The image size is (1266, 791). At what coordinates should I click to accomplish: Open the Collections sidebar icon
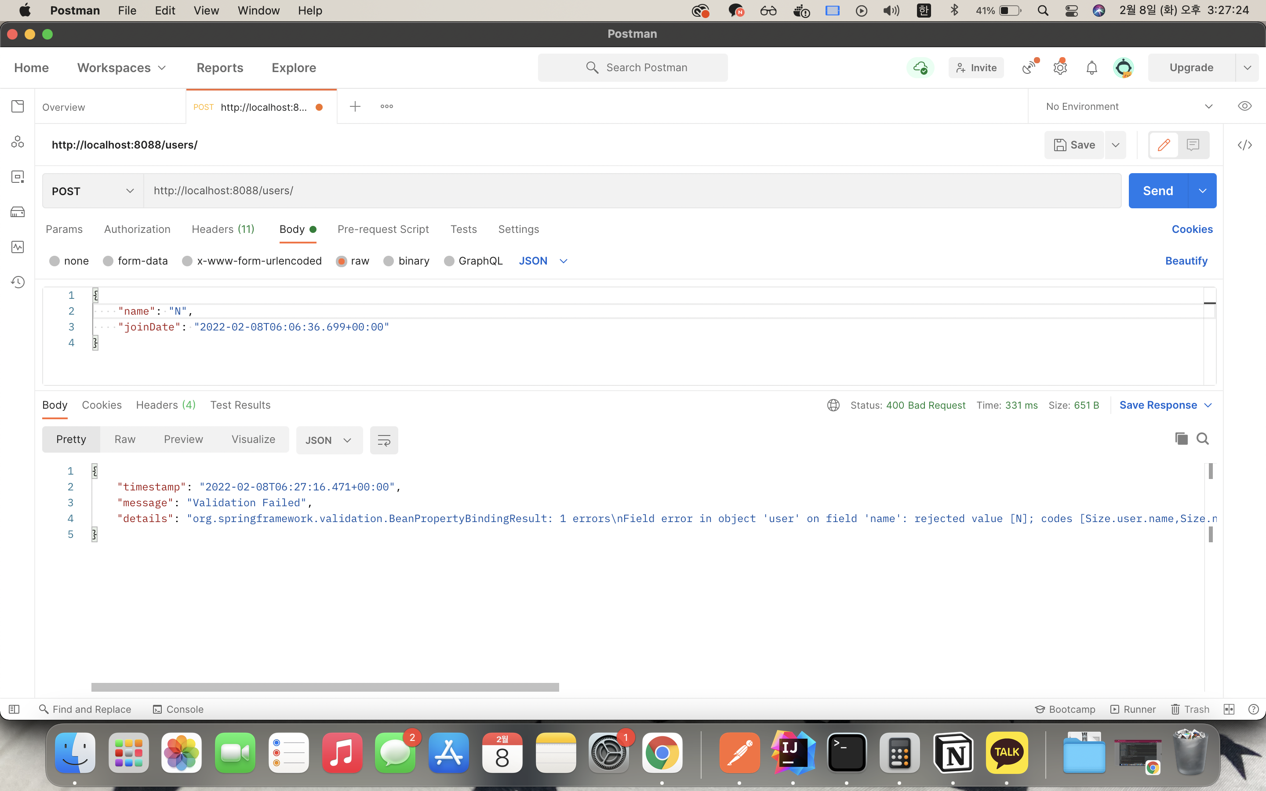[18, 106]
